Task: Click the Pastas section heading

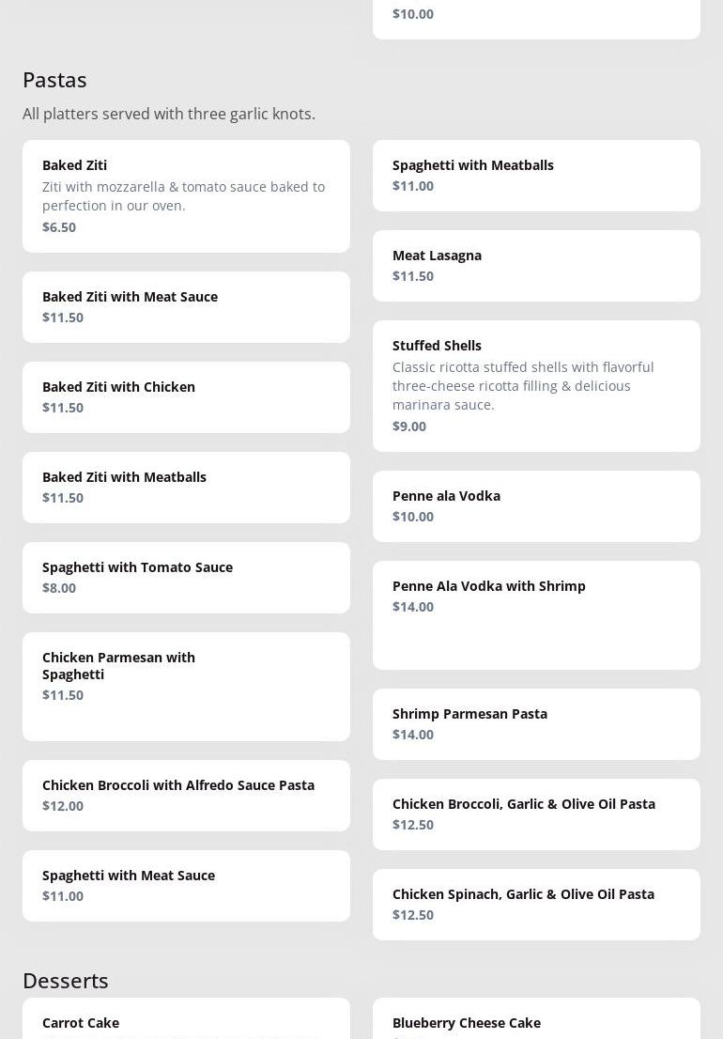Action: [54, 80]
